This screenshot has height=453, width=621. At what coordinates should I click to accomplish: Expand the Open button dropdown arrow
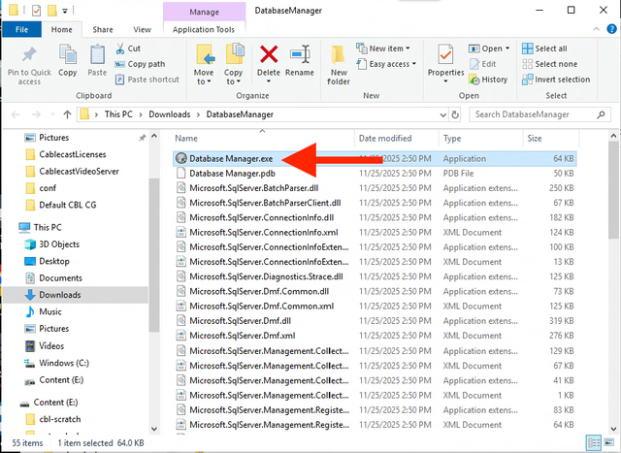click(x=507, y=49)
